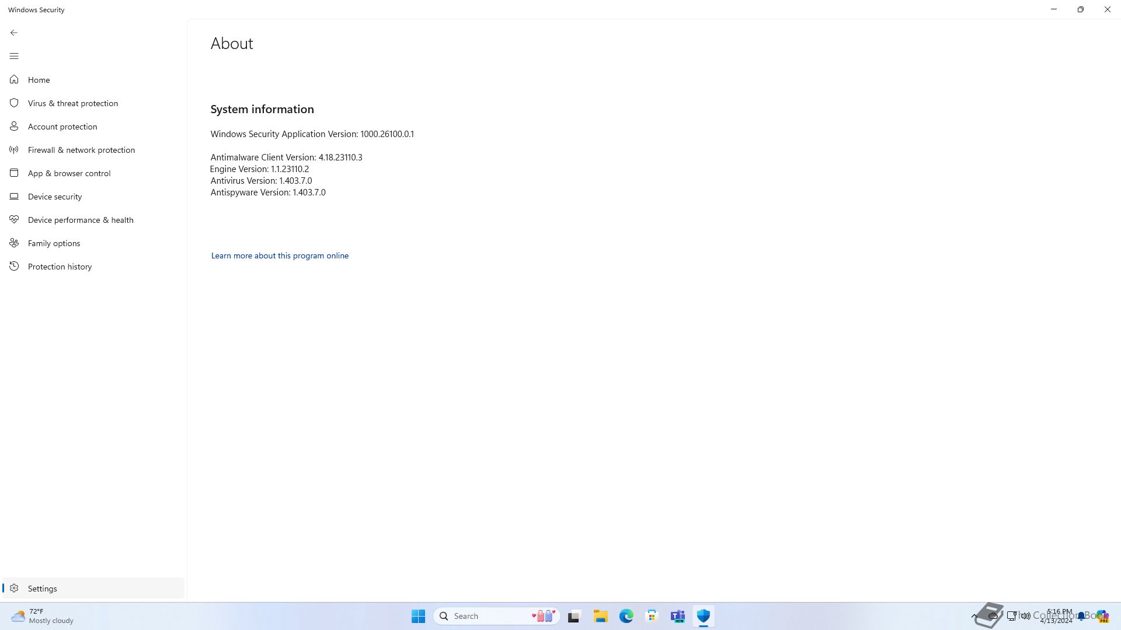Open Account protection section
1121x630 pixels.
click(93, 127)
